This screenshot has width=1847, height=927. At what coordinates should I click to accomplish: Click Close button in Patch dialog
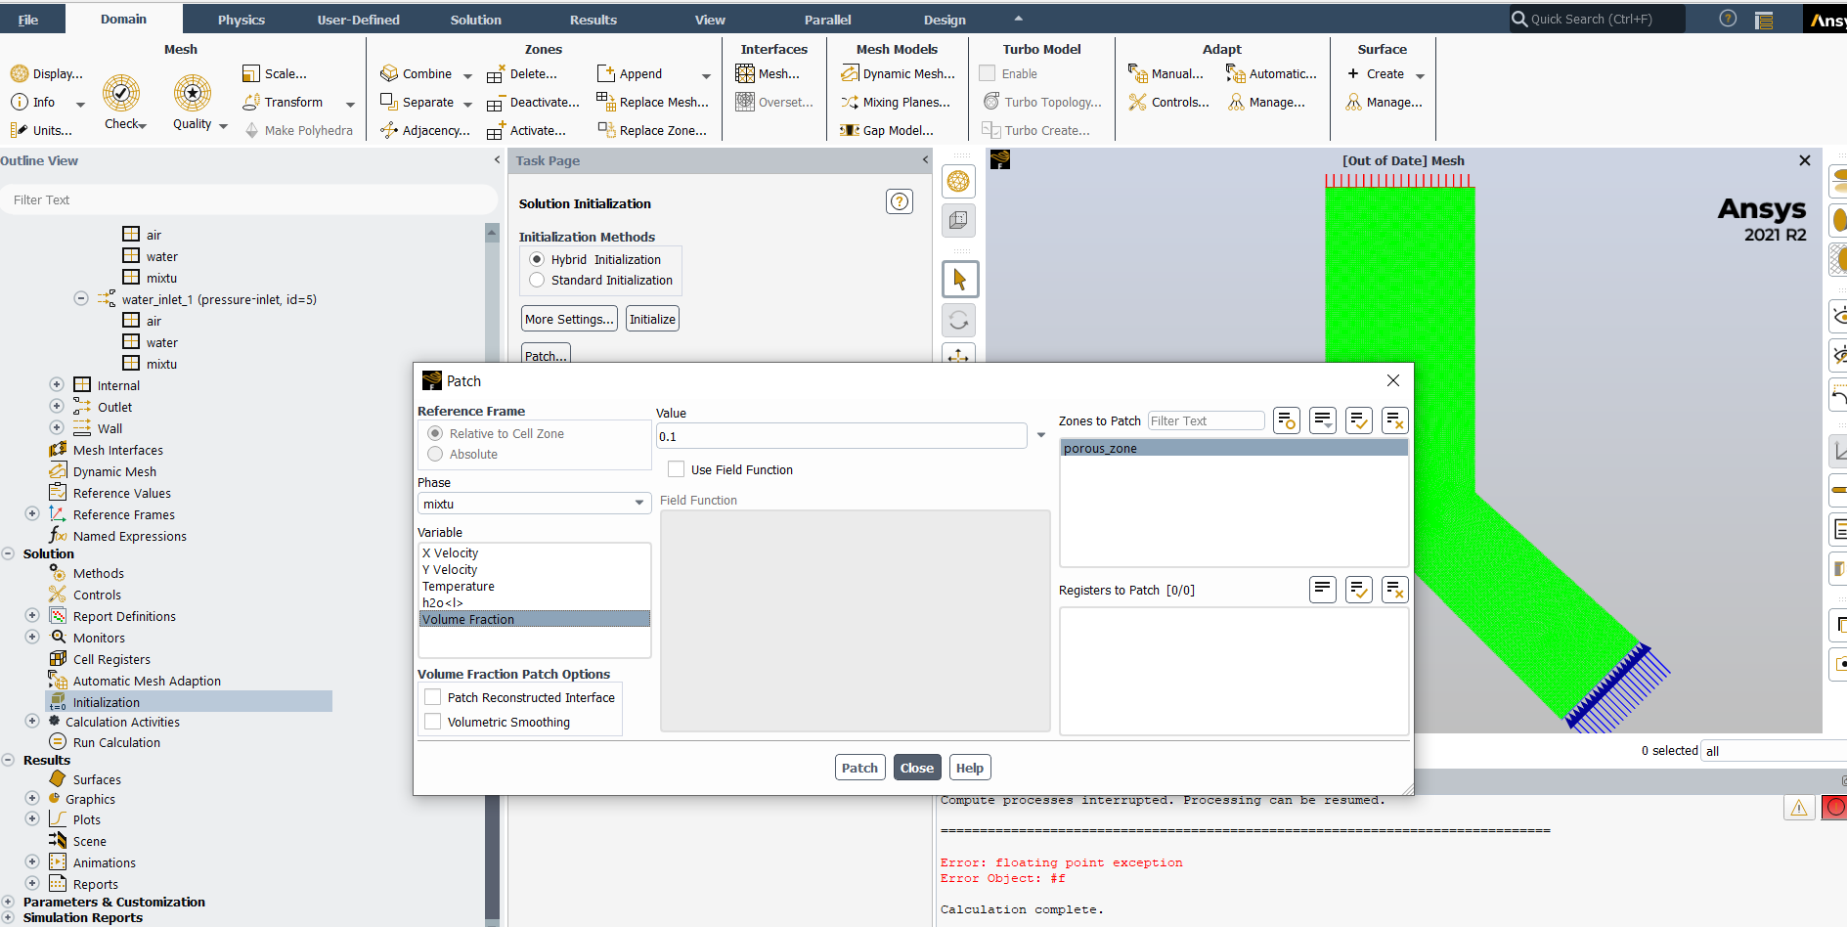(x=917, y=768)
